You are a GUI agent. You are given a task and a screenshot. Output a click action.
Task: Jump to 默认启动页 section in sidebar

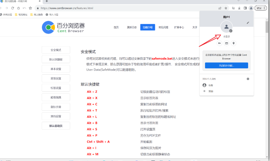click(x=56, y=126)
